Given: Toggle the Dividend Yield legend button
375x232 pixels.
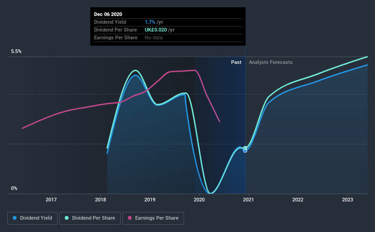Looking at the screenshot, I should pos(32,218).
